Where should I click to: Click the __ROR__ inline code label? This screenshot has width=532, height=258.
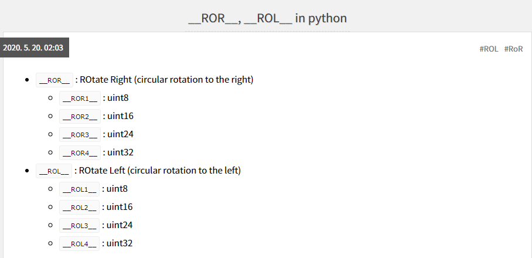pos(54,80)
